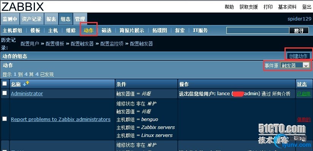Click the 搜寻 search button
The height and width of the screenshot is (151, 313).
tap(299, 30)
